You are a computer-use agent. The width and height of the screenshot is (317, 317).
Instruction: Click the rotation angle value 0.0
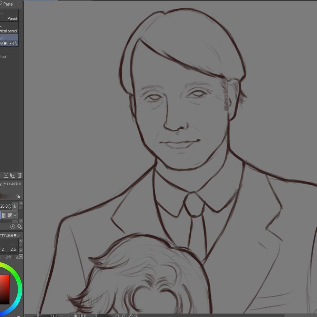pos(83,316)
